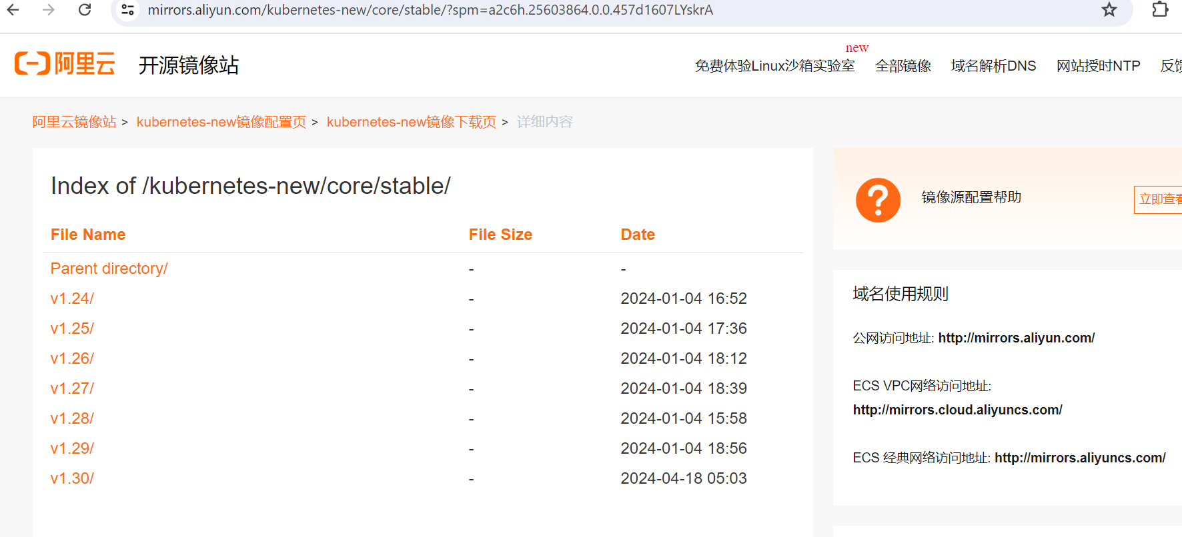The height and width of the screenshot is (537, 1182).
Task: Click the 域名使用规则 heading
Action: [901, 294]
